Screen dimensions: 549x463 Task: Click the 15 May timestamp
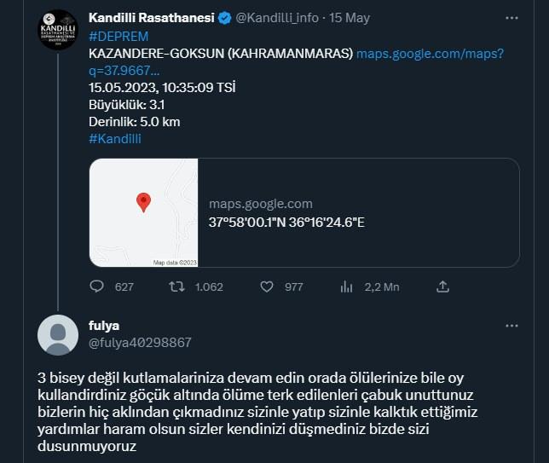coord(350,18)
